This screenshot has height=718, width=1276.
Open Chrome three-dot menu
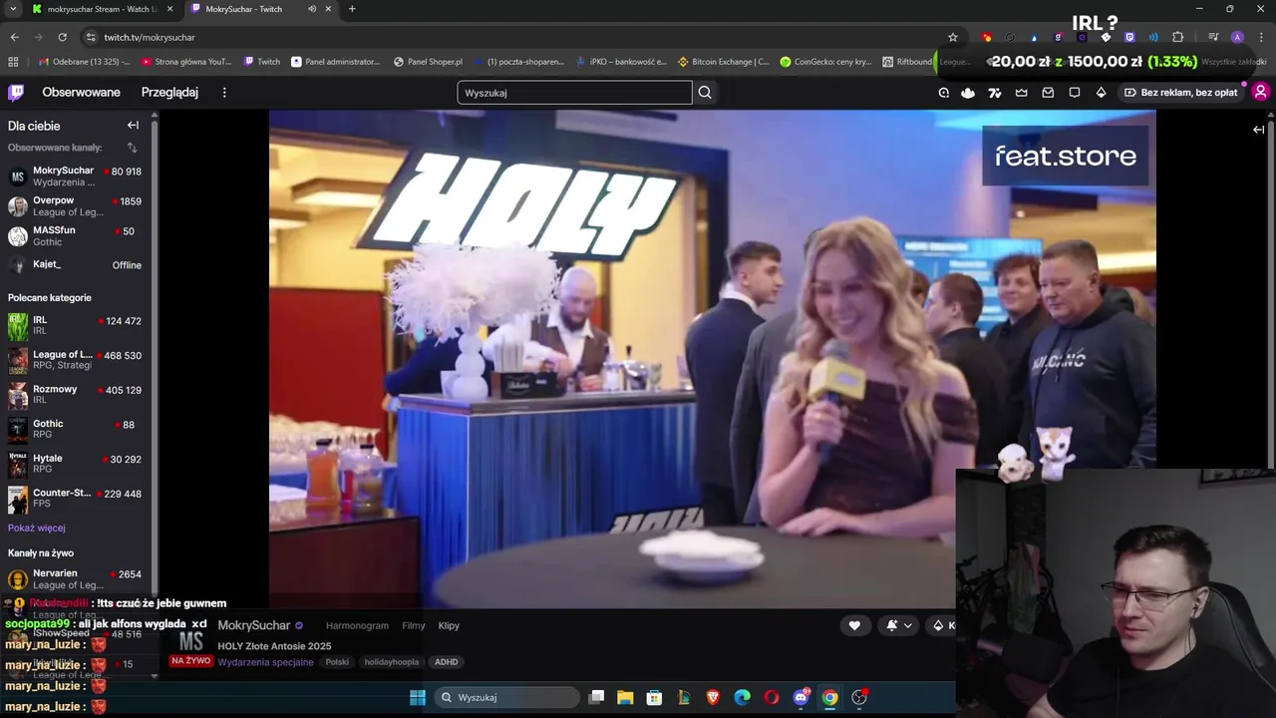(x=1261, y=37)
